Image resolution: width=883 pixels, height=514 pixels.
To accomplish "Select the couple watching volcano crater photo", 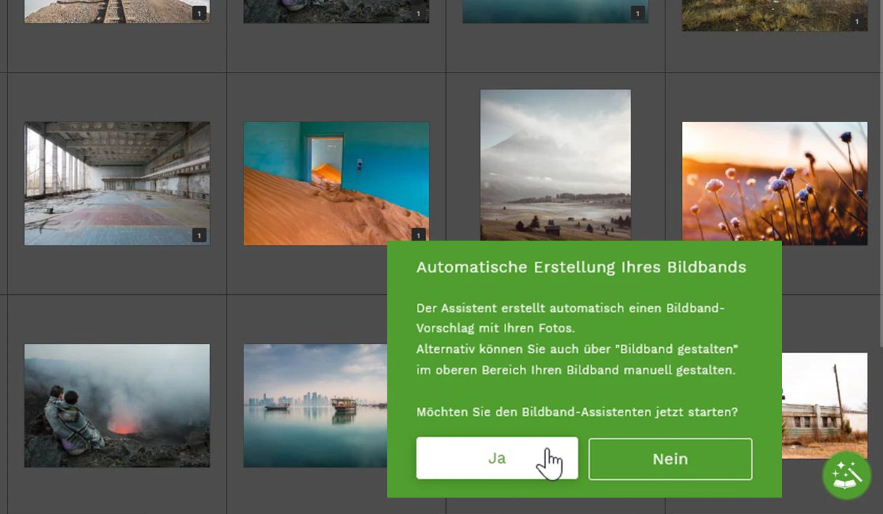I will click(x=117, y=406).
